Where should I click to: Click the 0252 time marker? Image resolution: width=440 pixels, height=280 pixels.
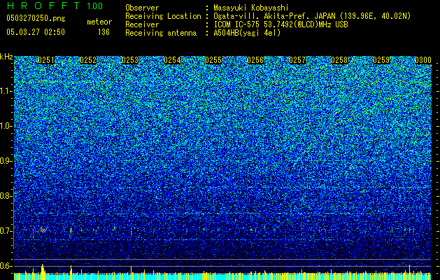(88, 60)
